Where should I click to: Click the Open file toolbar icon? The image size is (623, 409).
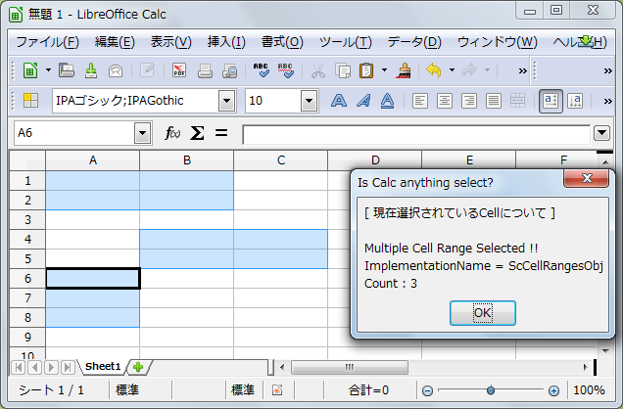[x=67, y=70]
